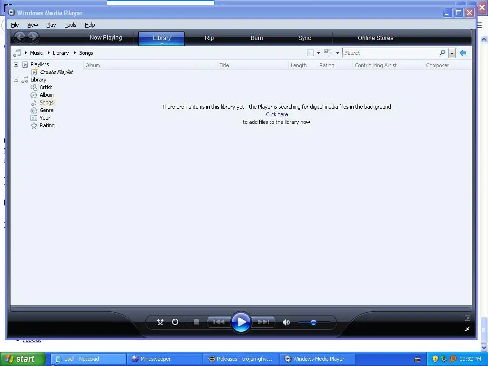The image size is (488, 366).
Task: Click the large Play button
Action: 241,322
